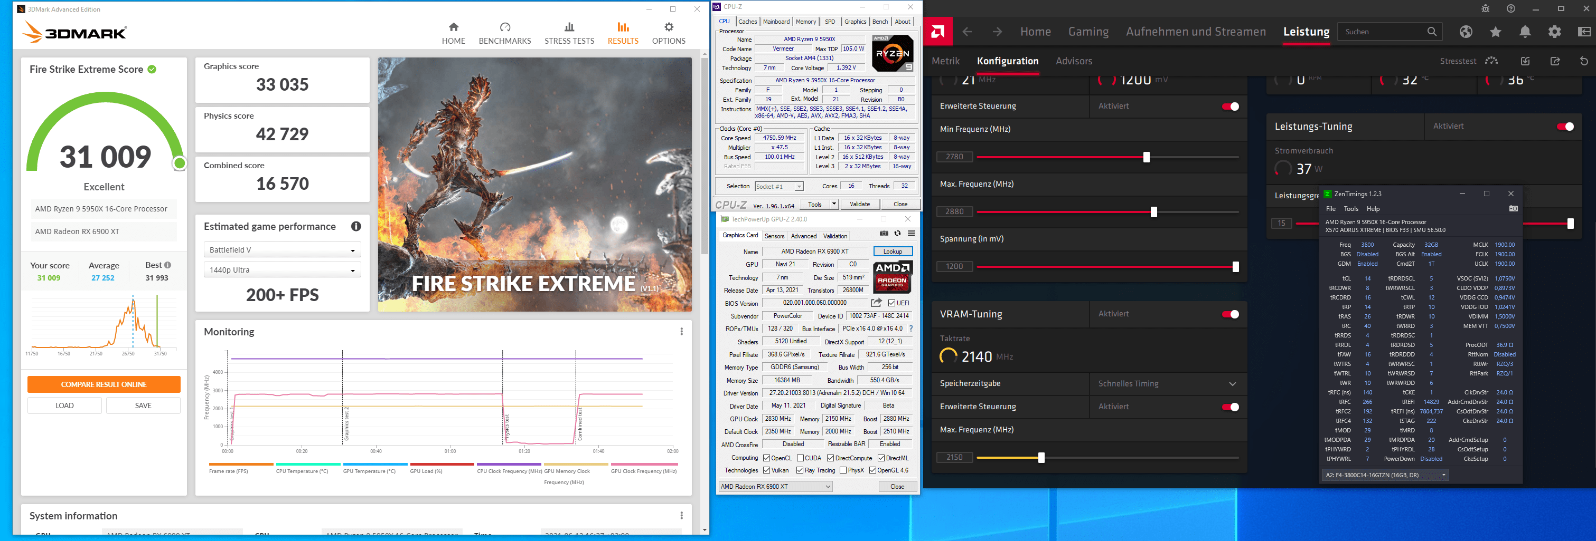Toggle the OpenCL checkbox

tap(766, 458)
